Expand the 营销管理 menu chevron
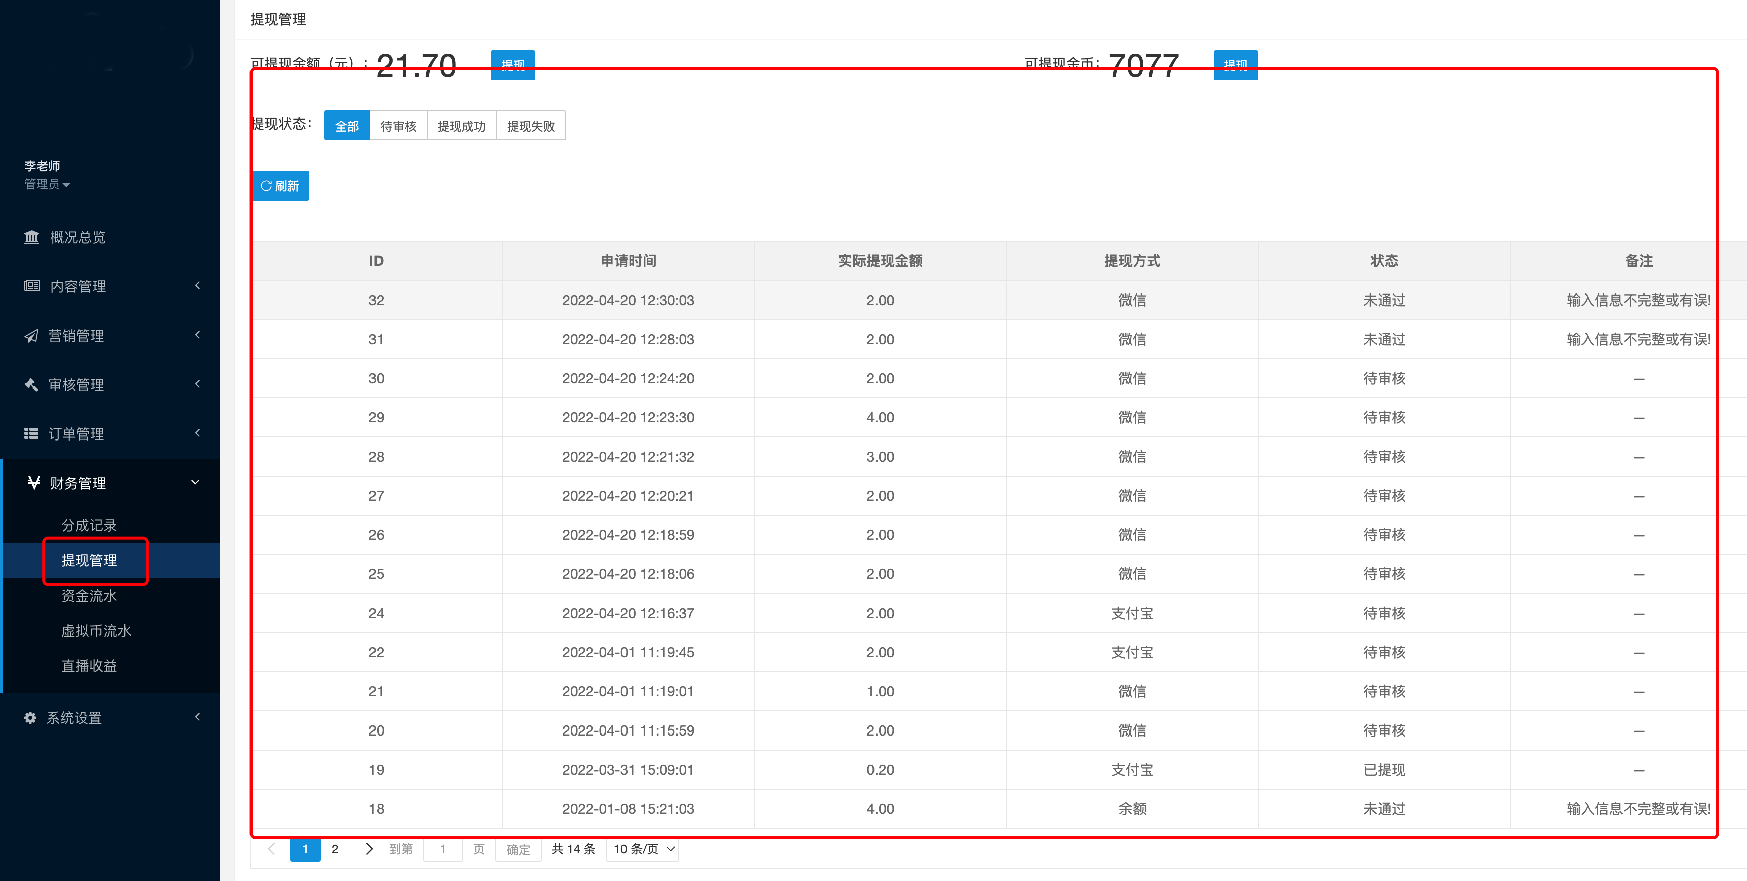This screenshot has width=1747, height=881. pos(197,335)
